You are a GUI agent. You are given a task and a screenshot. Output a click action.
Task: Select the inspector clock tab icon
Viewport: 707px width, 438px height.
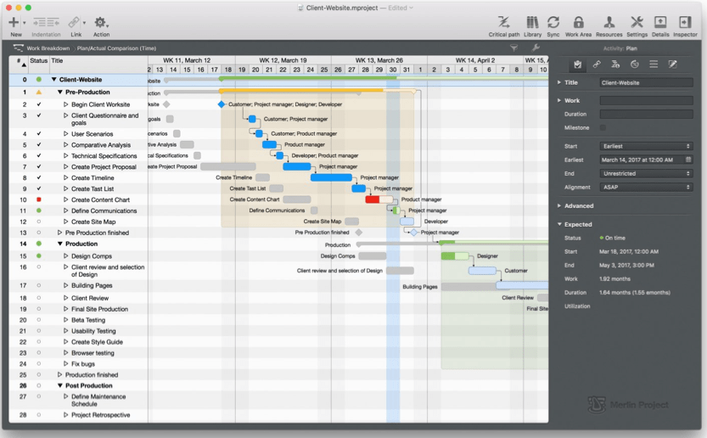[x=634, y=65]
